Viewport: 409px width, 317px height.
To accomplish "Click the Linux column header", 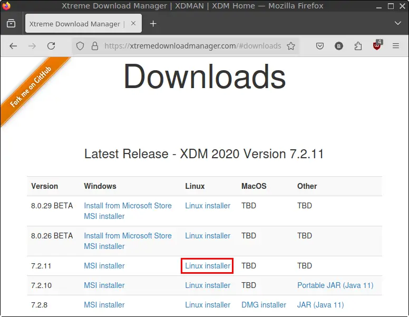I will pyautogui.click(x=195, y=186).
